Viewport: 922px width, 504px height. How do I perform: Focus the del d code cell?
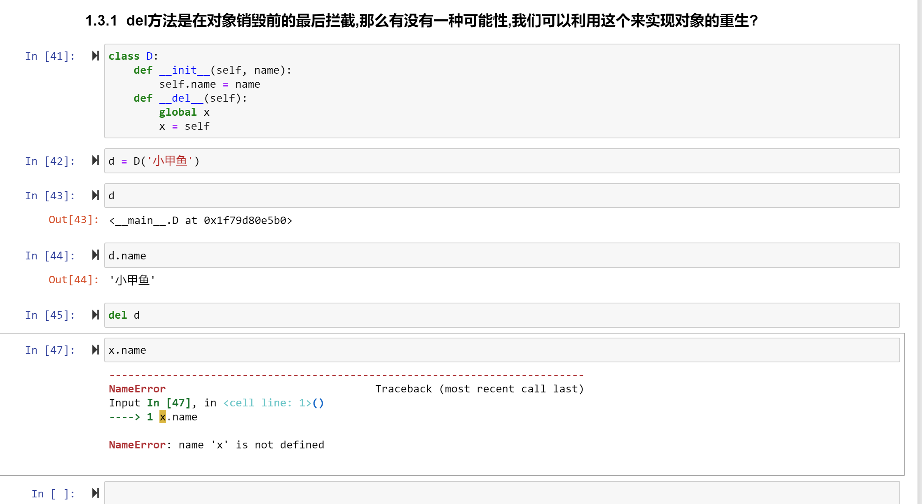[502, 315]
